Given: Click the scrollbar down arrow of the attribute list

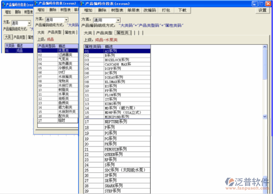Looking at the screenshot, I should click(x=264, y=116).
